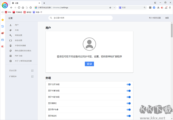173x120 pixels.
Task: Click the blue 登录 button
Action: pos(89,64)
